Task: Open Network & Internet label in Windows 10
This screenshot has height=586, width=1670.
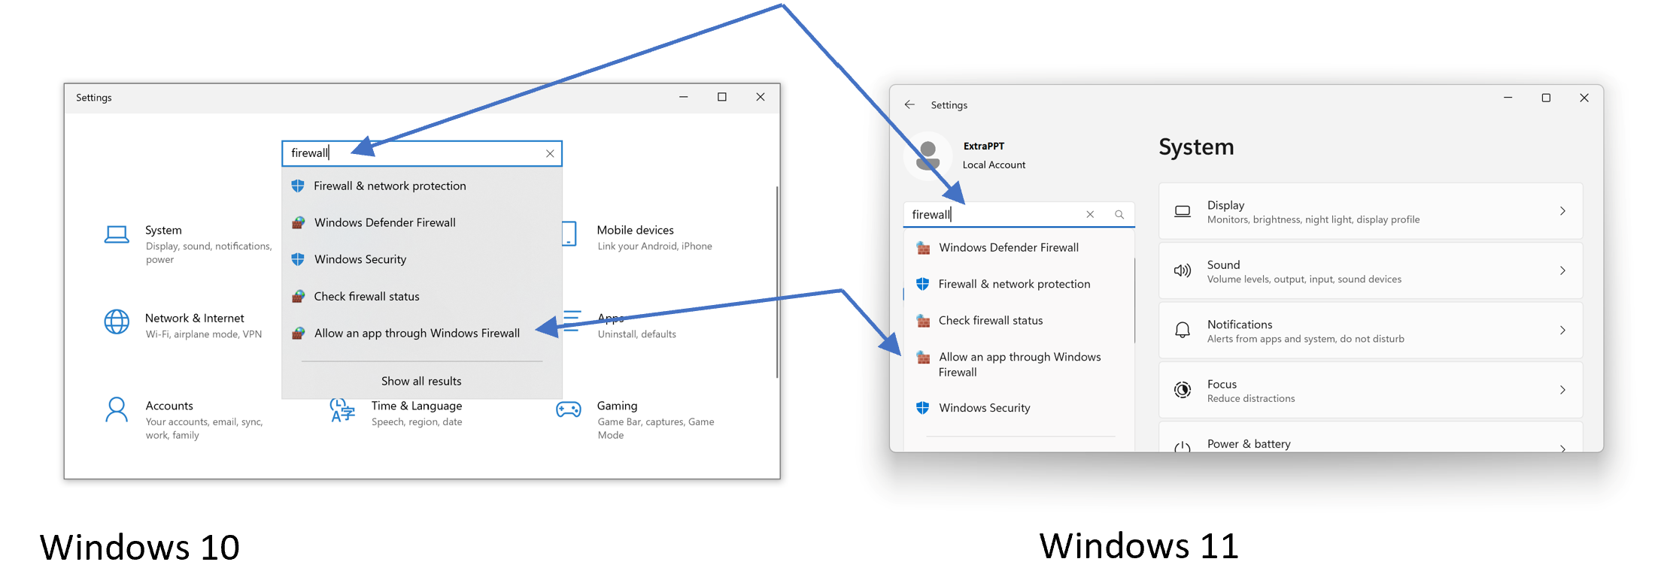Action: pyautogui.click(x=194, y=318)
